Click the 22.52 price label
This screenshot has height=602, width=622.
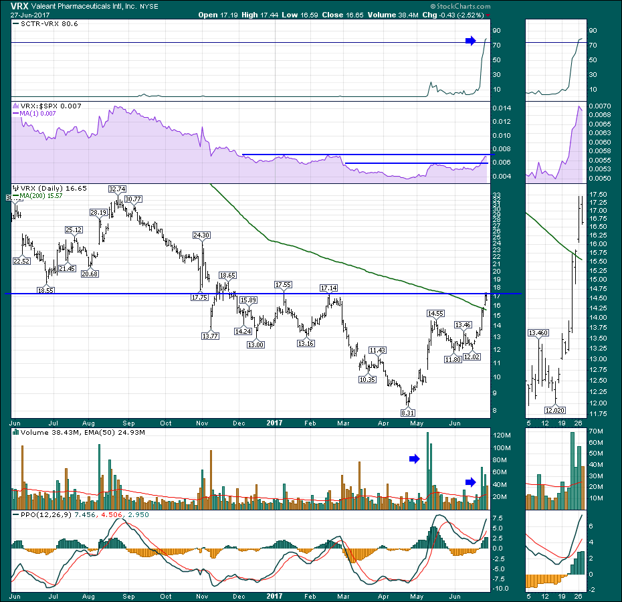(x=21, y=261)
